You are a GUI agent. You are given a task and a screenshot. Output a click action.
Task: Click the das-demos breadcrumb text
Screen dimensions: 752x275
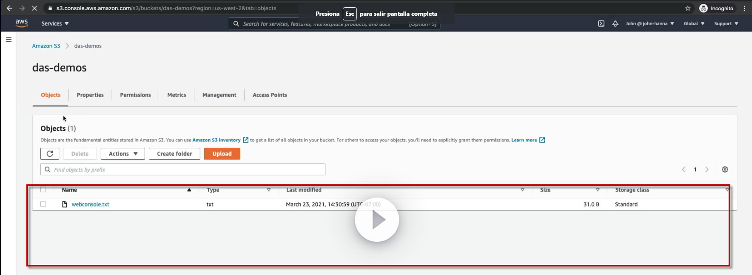(x=88, y=46)
